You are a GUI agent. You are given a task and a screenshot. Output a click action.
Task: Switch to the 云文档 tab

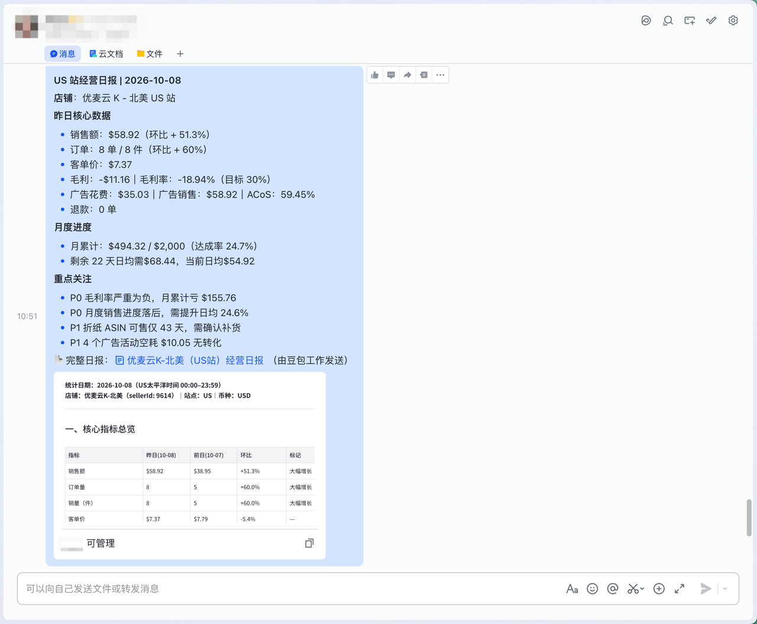tap(106, 54)
